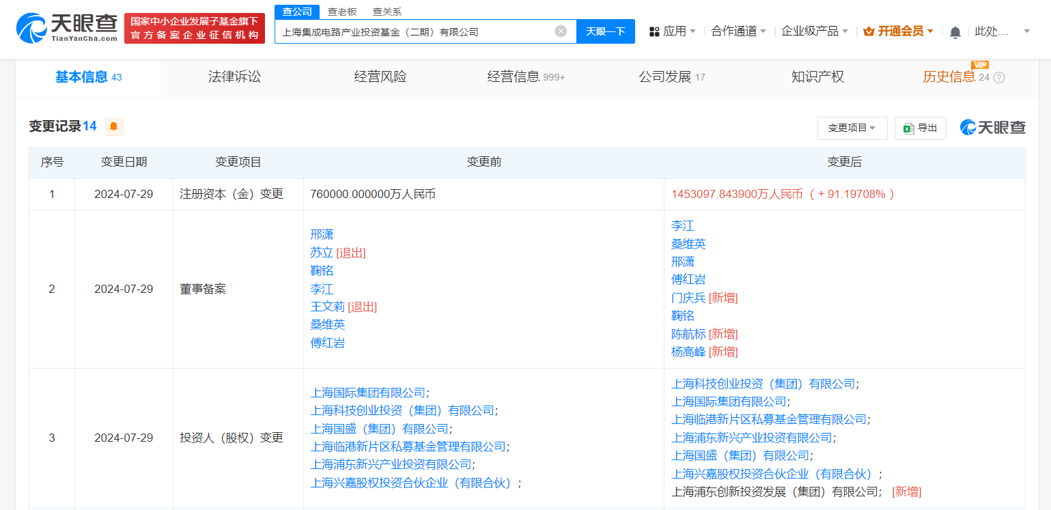Click the apps grid icon beside 应用
The height and width of the screenshot is (510, 1051).
pyautogui.click(x=654, y=31)
